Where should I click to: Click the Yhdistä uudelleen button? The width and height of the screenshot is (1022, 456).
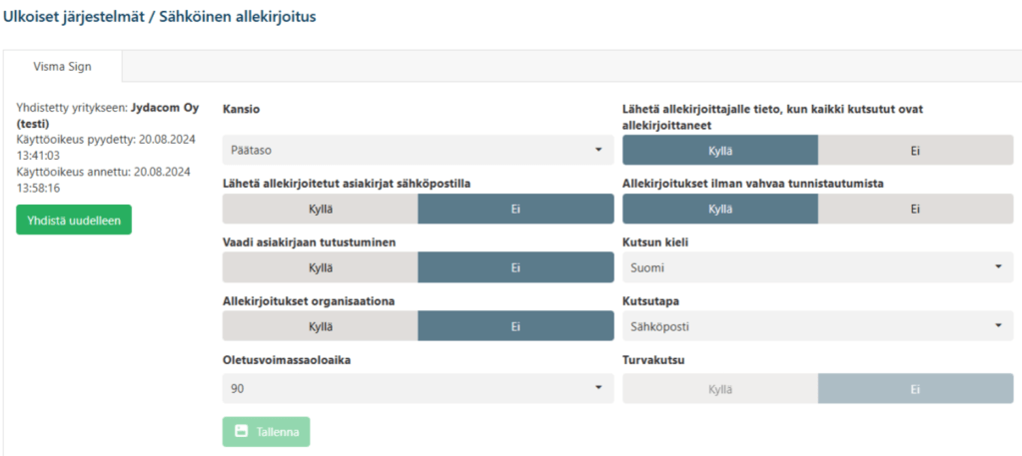[74, 221]
